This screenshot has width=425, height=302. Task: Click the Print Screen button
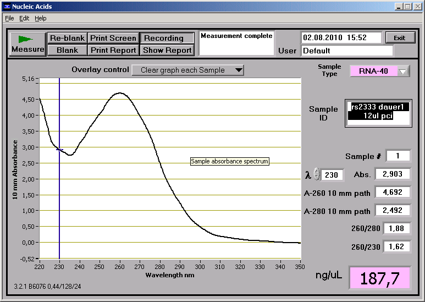[x=113, y=38]
